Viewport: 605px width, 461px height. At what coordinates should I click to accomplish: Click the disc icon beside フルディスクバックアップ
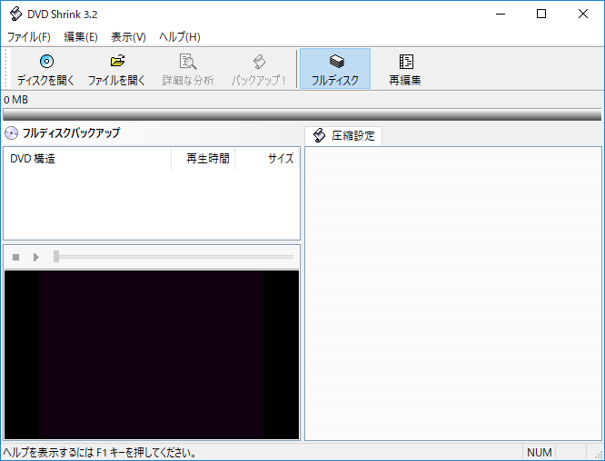pos(11,133)
